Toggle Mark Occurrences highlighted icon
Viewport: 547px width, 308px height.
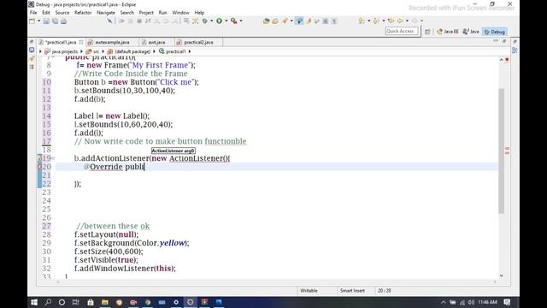(299, 21)
